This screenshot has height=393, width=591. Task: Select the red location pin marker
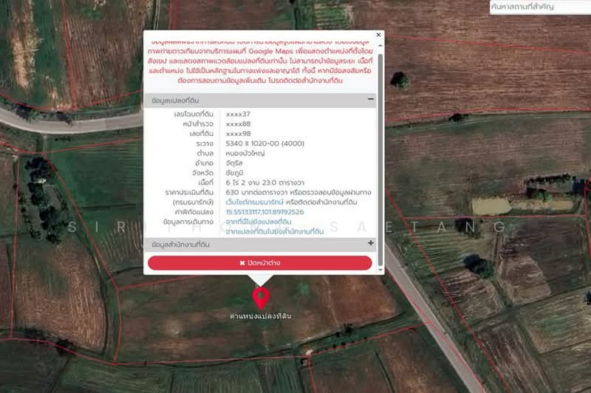pos(261,298)
